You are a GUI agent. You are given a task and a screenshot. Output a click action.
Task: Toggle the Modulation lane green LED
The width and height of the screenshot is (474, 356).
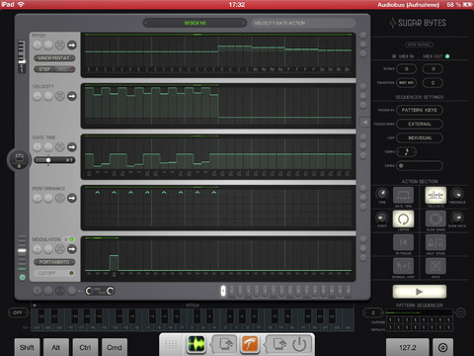pos(71,239)
